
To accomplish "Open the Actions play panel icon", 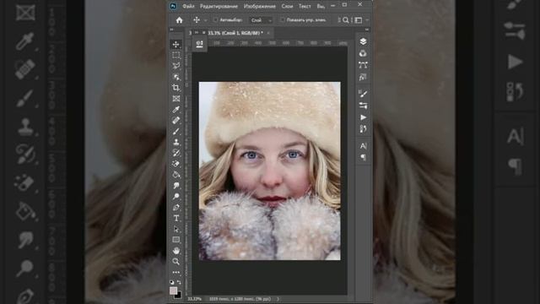I will pyautogui.click(x=363, y=117).
